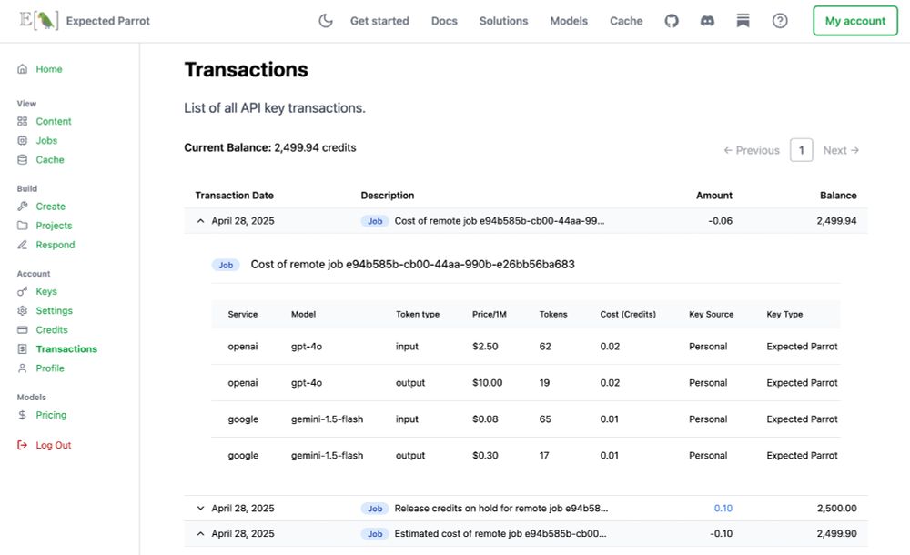Click the Projects folder icon

pos(22,226)
